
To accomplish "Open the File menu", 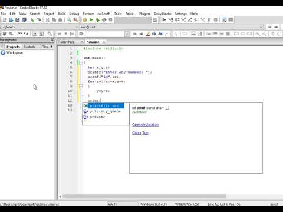I will pyautogui.click(x=4, y=14).
